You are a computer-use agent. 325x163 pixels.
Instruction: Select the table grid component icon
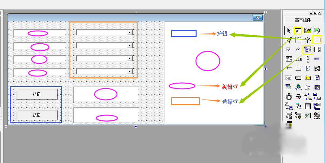pyautogui.click(x=308, y=106)
